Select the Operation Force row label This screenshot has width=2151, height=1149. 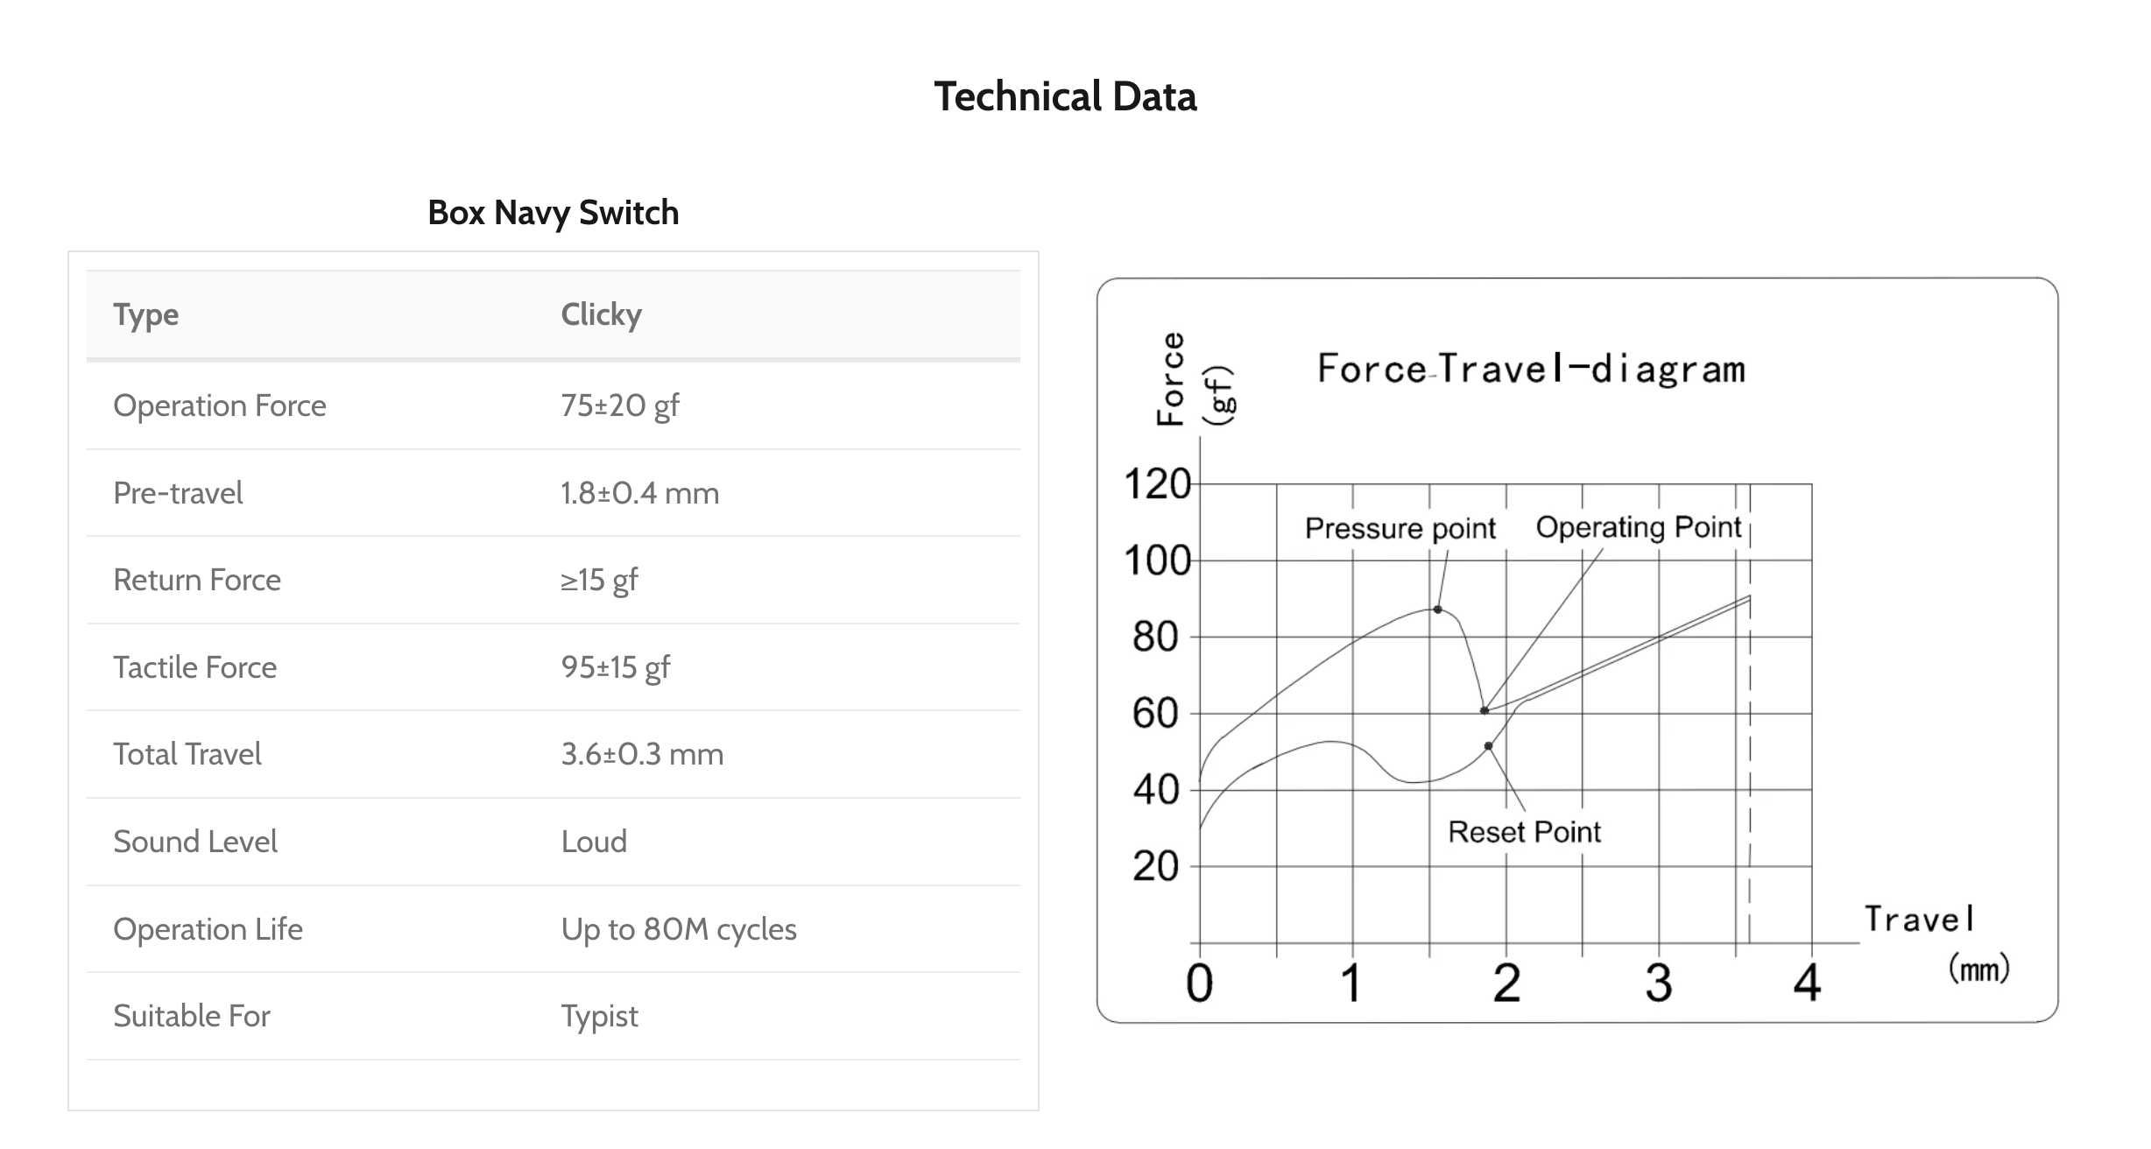(220, 405)
